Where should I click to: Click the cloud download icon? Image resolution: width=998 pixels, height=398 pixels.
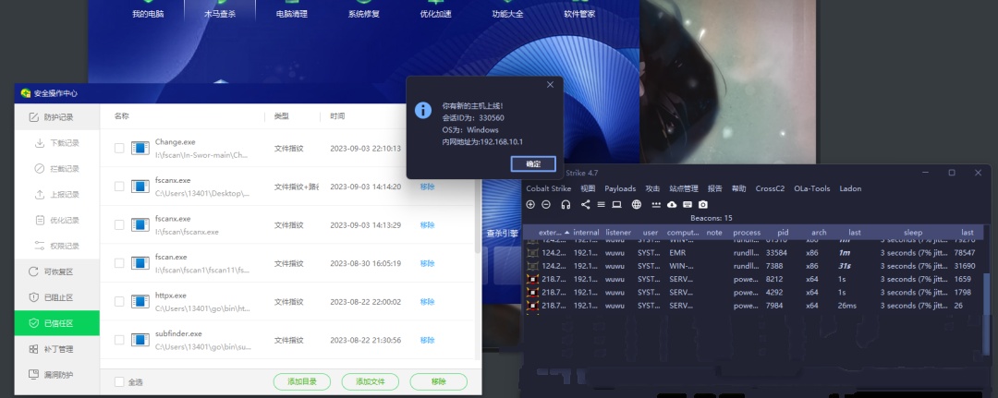point(672,205)
